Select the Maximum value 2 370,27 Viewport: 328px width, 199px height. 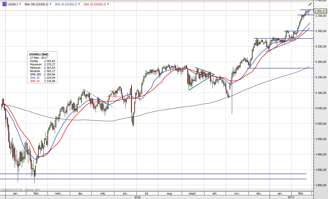pos(50,64)
